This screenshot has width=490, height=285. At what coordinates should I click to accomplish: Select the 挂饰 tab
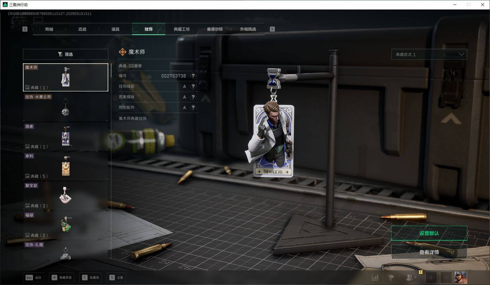point(149,29)
